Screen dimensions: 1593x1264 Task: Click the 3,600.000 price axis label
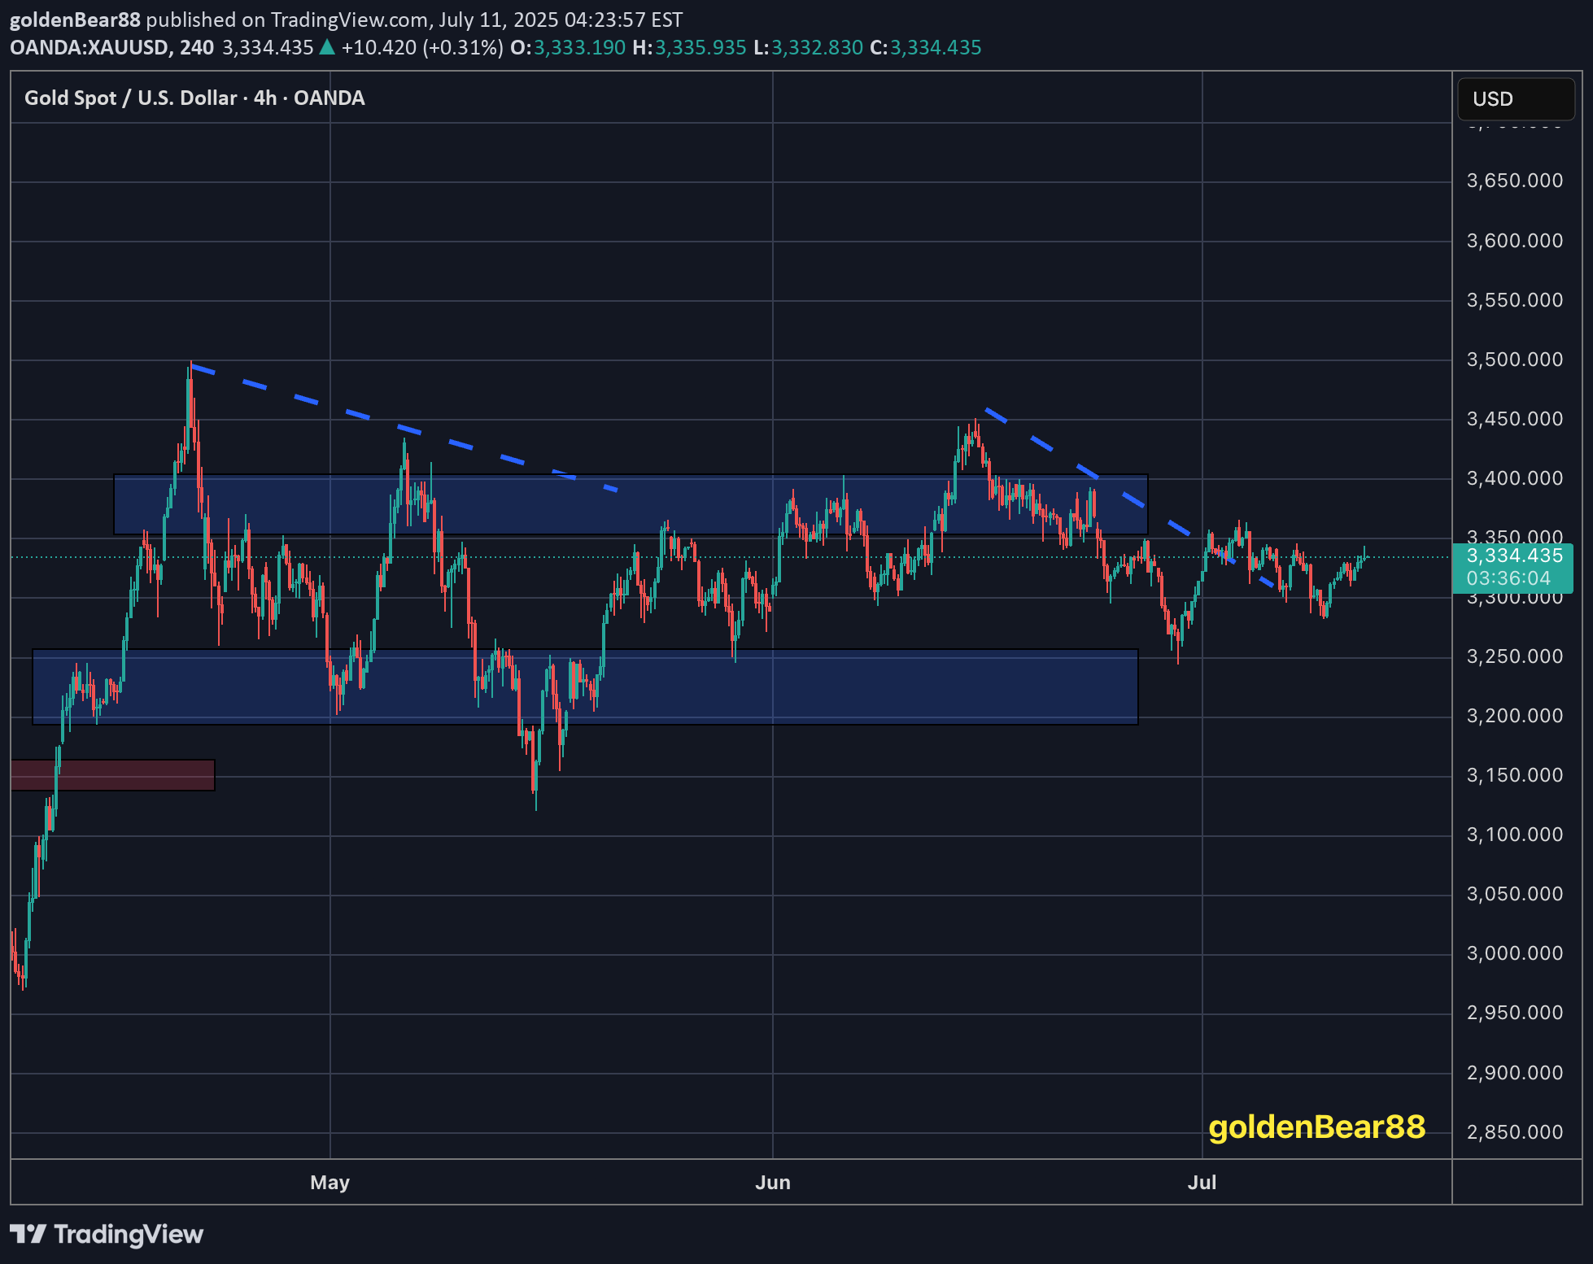[1514, 241]
